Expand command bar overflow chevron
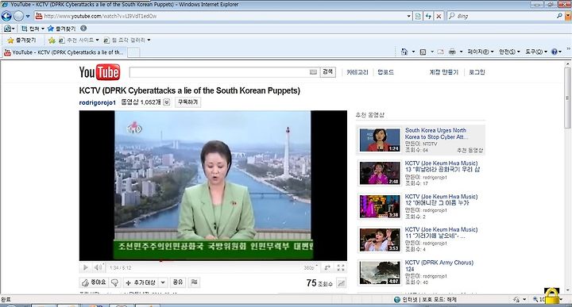This screenshot has height=307, width=572. (x=568, y=49)
